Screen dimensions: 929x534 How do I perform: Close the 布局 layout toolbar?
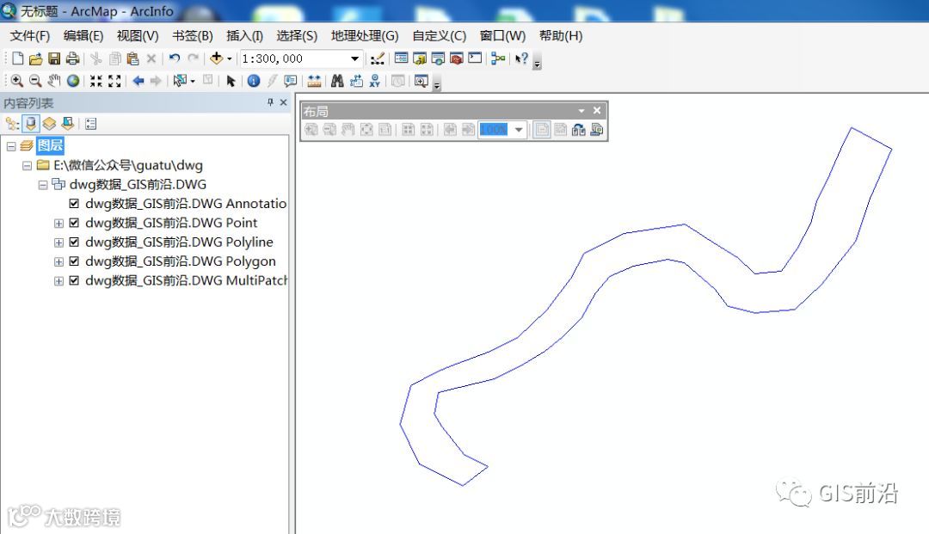tap(597, 111)
